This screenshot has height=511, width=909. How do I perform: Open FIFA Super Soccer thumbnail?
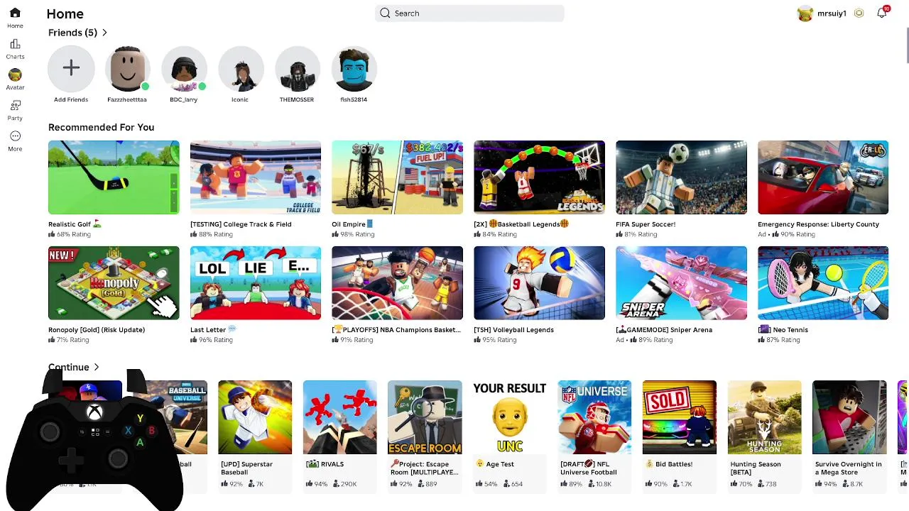pos(681,177)
